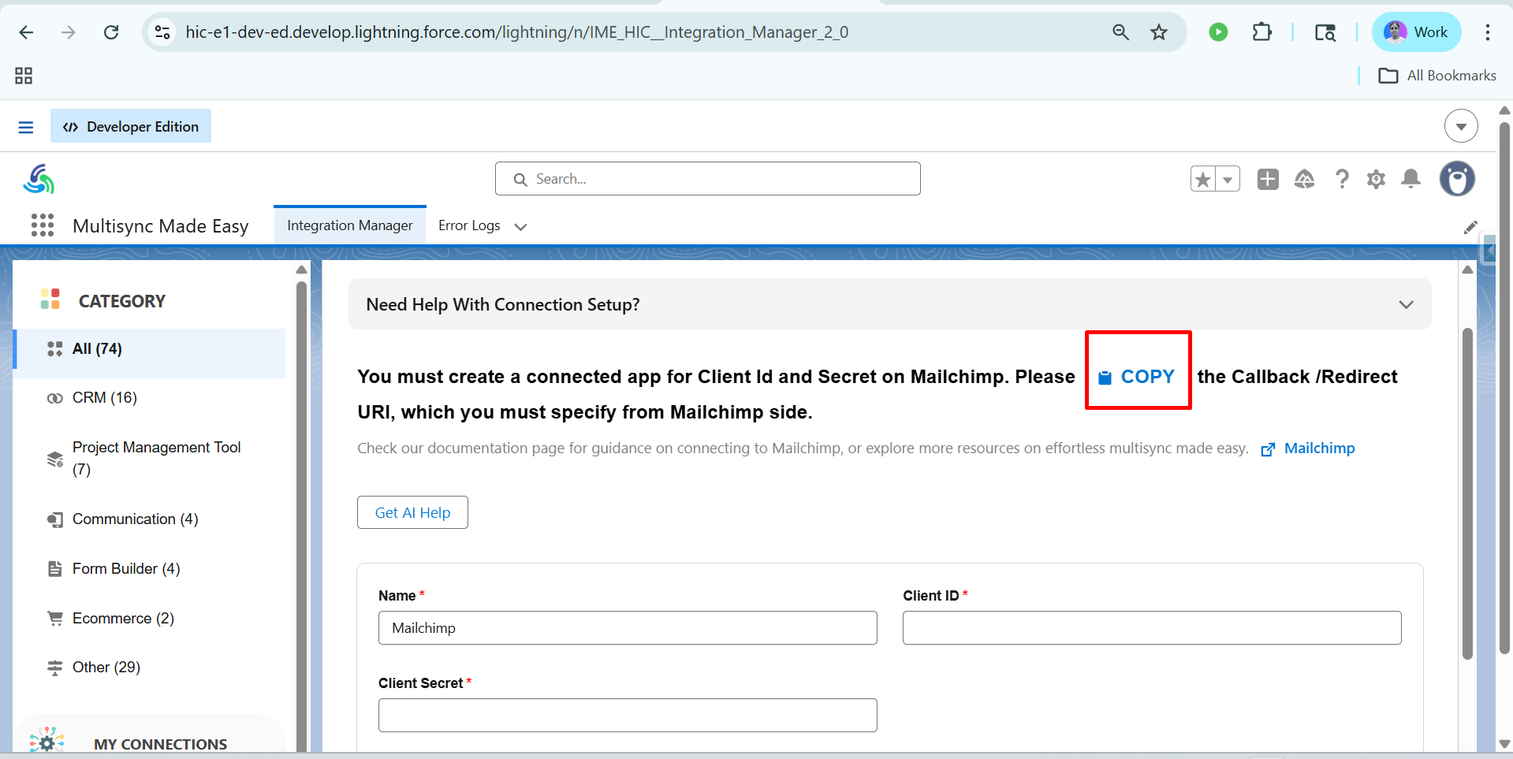This screenshot has width=1513, height=759.
Task: Click into the Client ID field
Action: point(1152,628)
